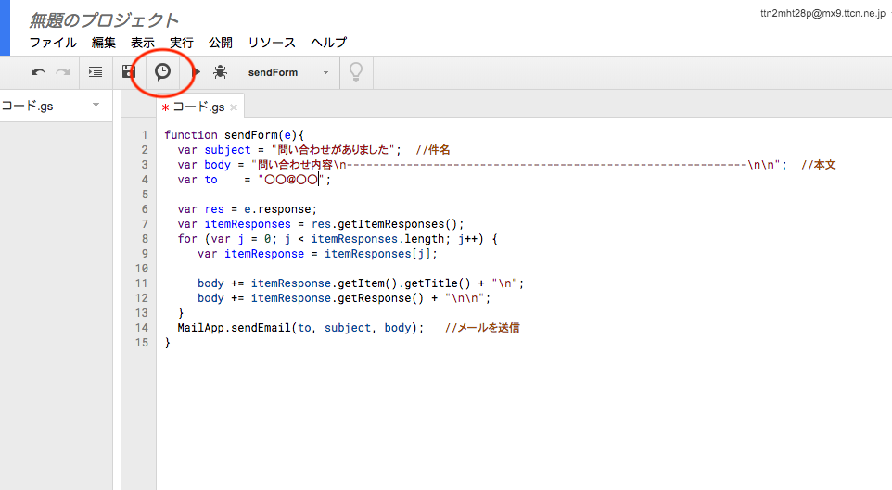Open the ファイル menu
892x490 pixels.
(x=53, y=43)
